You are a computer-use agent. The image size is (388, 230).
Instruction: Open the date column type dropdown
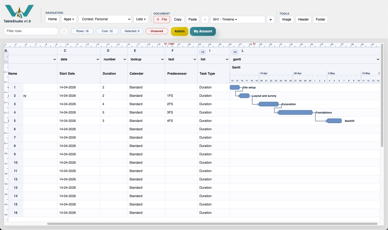pyautogui.click(x=79, y=59)
